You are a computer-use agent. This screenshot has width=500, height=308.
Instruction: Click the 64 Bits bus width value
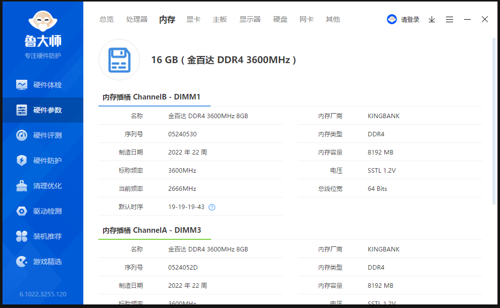377,189
